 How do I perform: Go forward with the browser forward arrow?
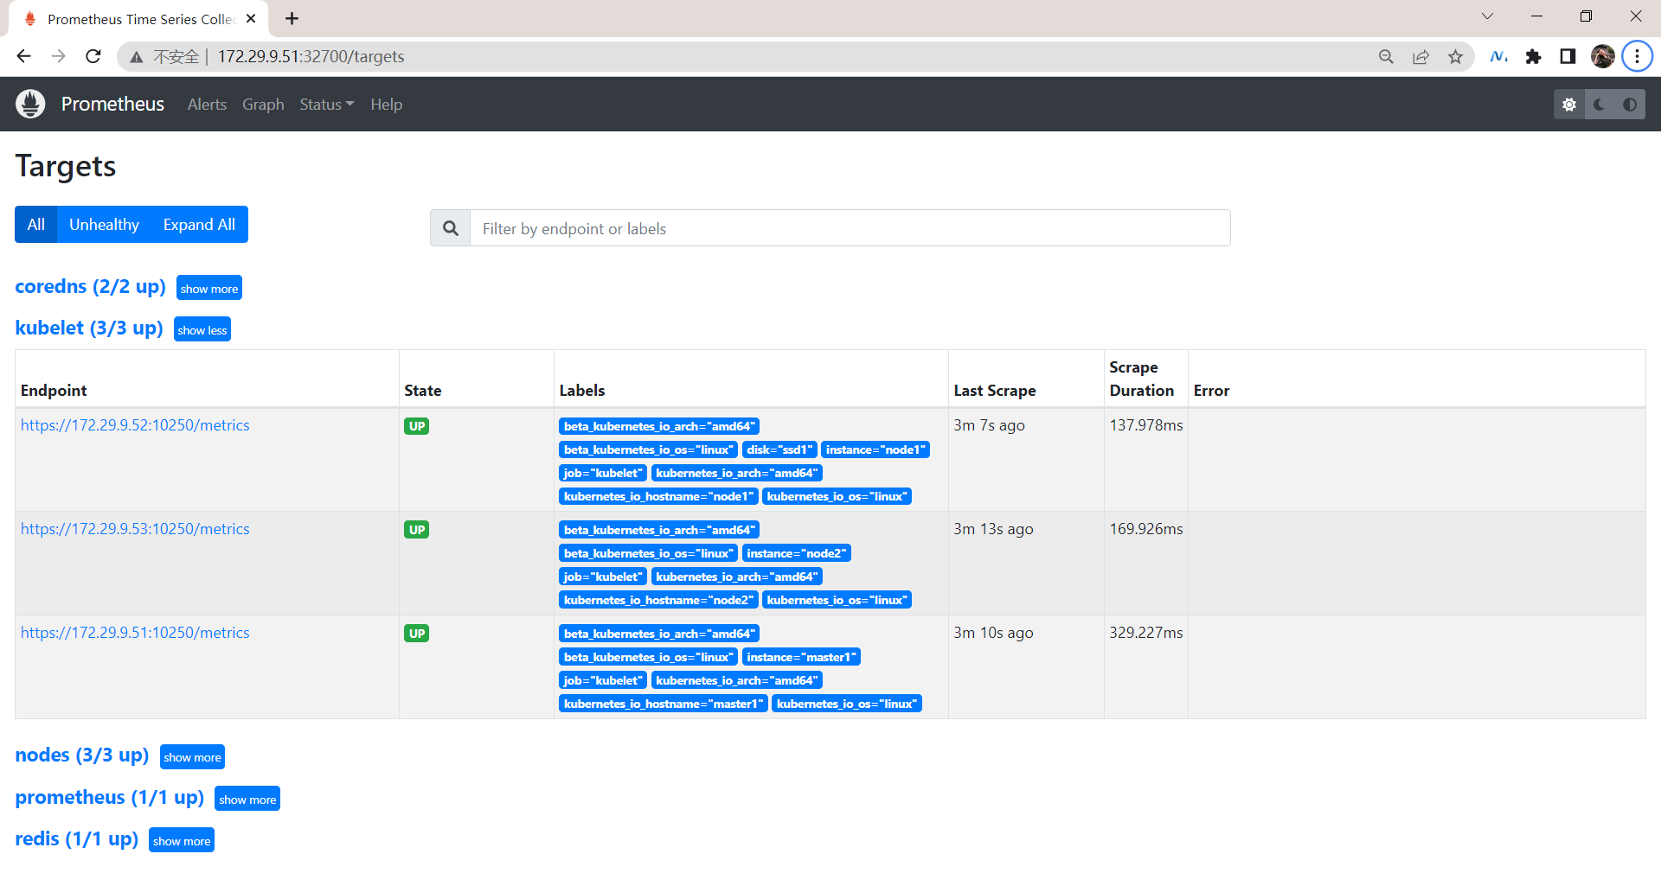coord(58,56)
